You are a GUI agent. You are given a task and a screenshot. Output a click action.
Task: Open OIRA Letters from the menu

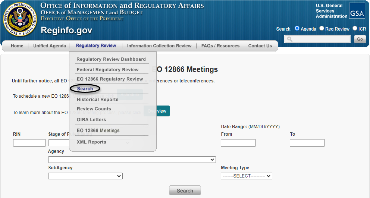pyautogui.click(x=91, y=120)
